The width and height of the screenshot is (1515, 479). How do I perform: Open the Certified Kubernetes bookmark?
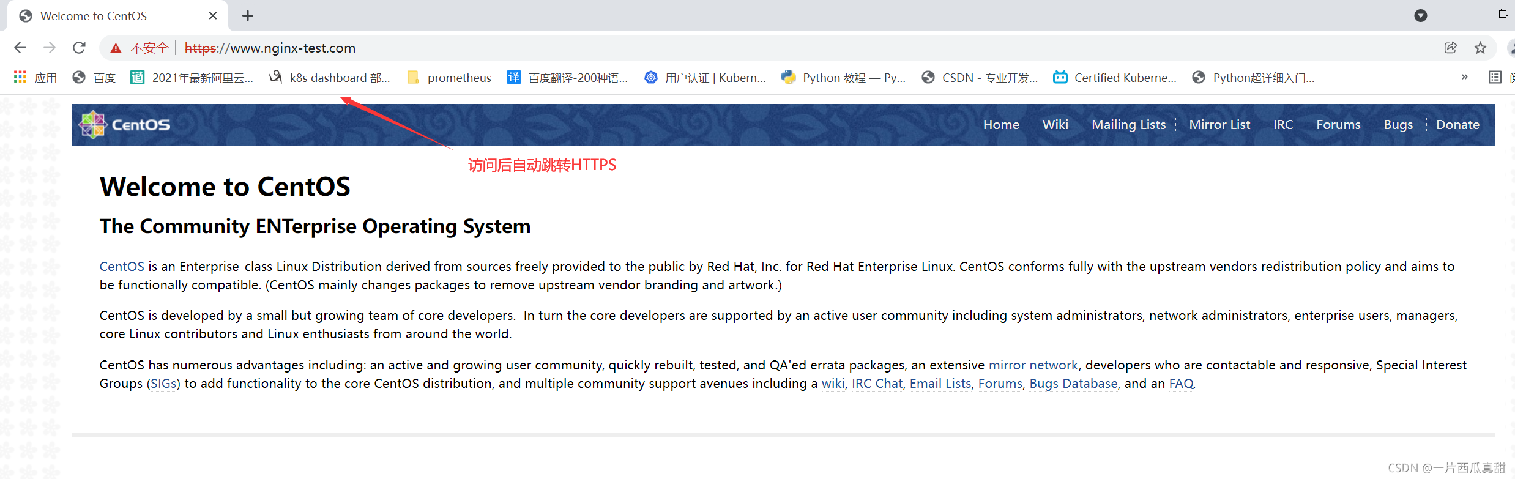(x=1115, y=78)
